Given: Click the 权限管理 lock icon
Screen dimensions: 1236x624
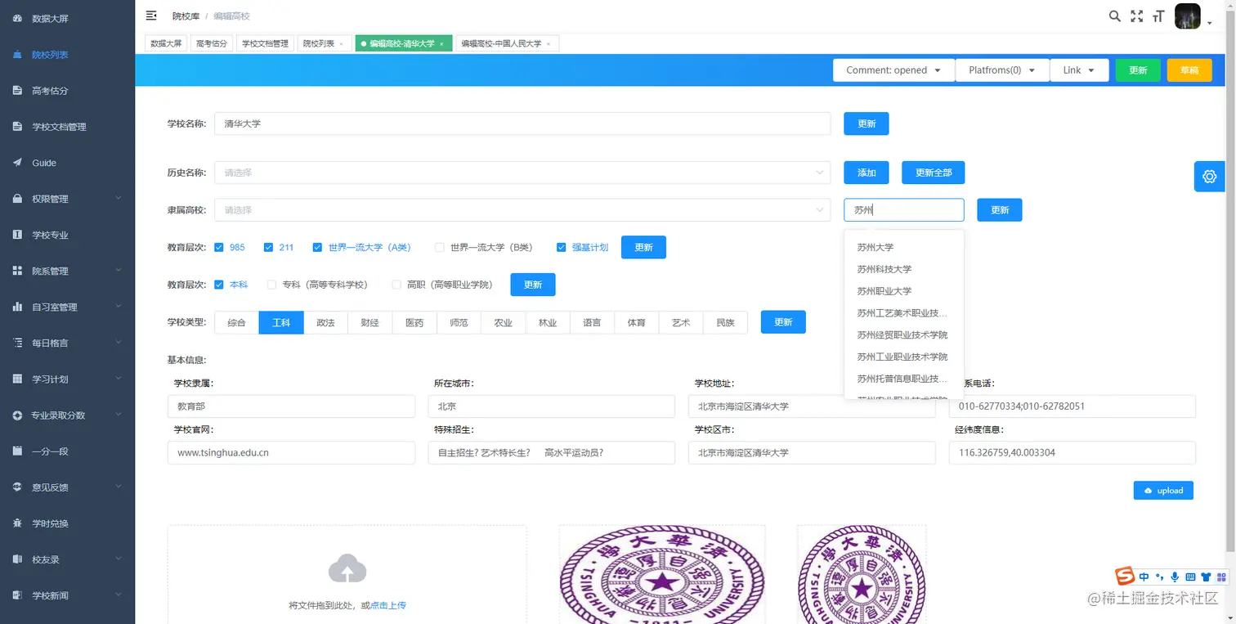Looking at the screenshot, I should coord(17,199).
